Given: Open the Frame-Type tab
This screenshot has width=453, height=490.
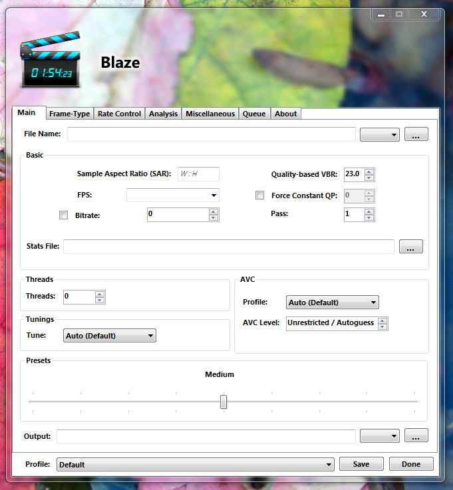Looking at the screenshot, I should 69,114.
